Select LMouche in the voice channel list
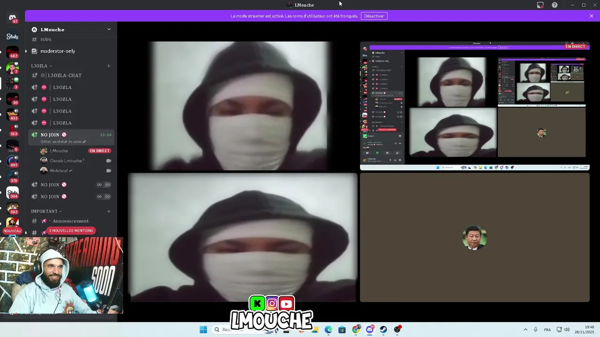The height and width of the screenshot is (337, 600). (x=59, y=151)
